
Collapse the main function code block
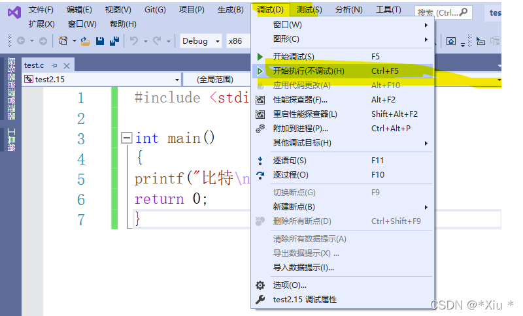[x=126, y=138]
